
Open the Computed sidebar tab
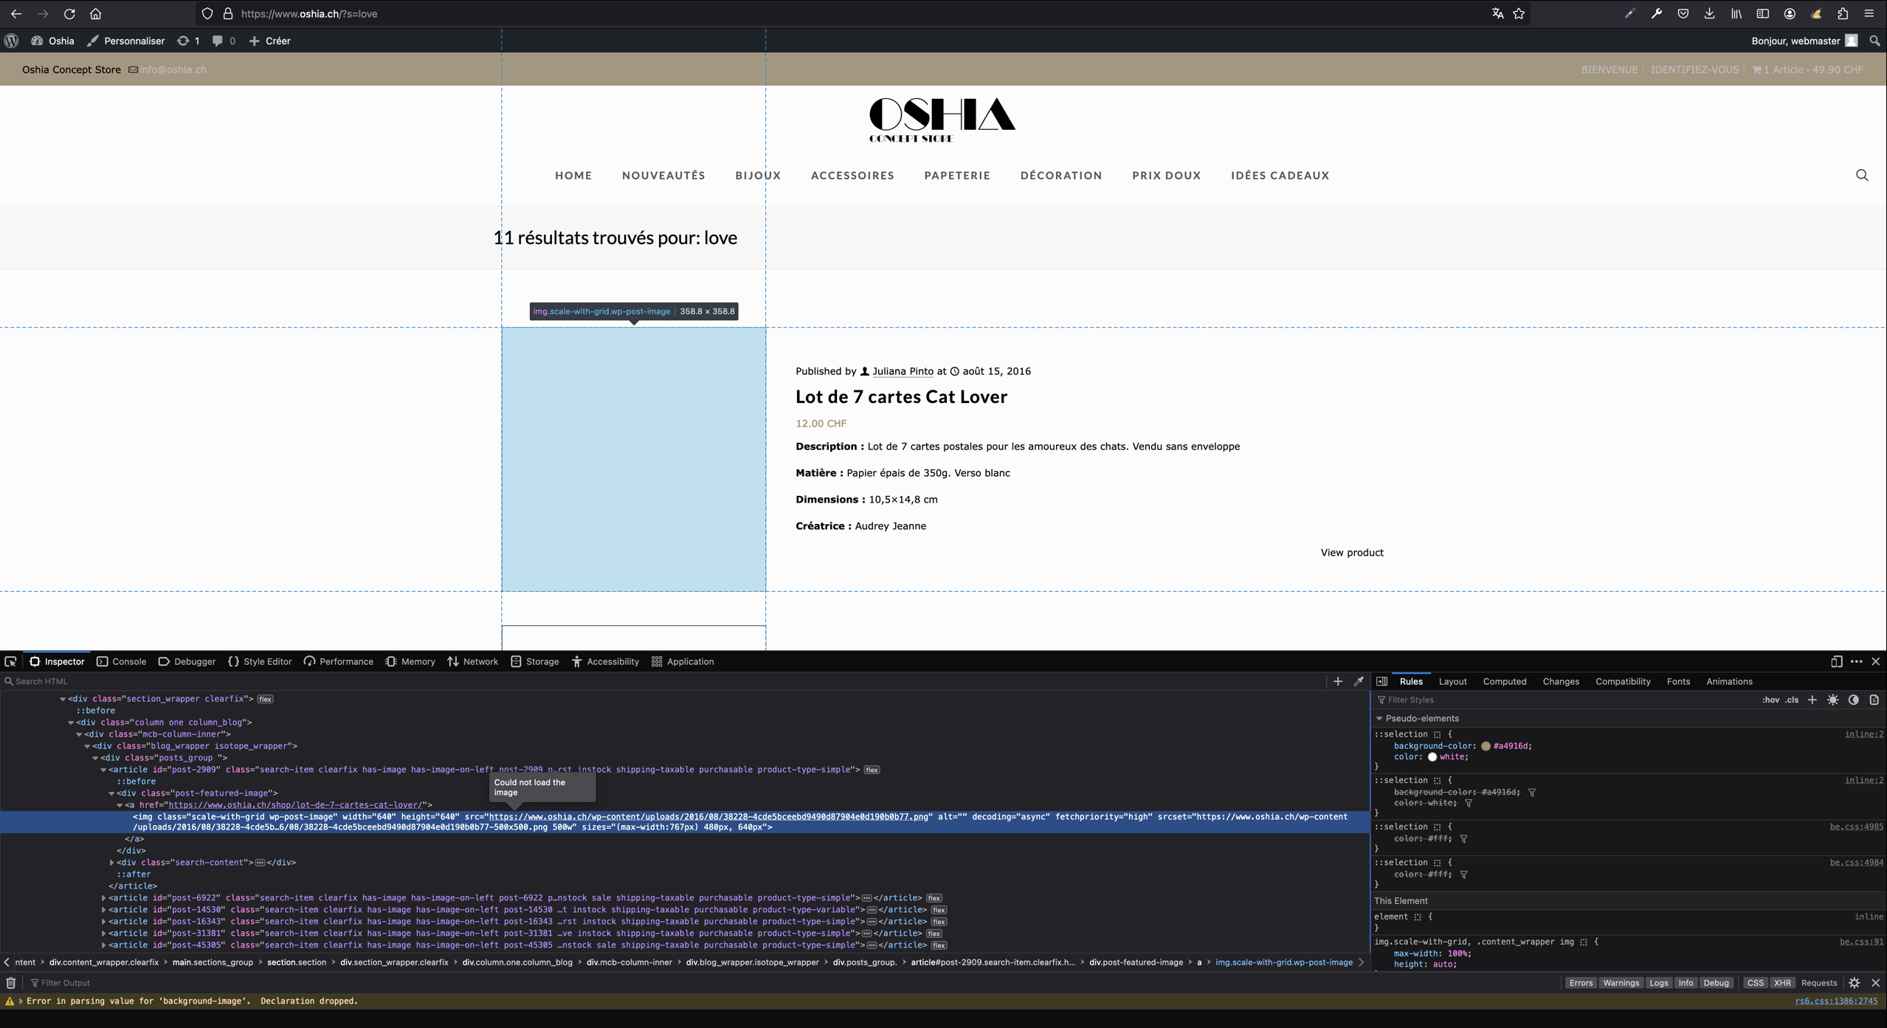1504,681
